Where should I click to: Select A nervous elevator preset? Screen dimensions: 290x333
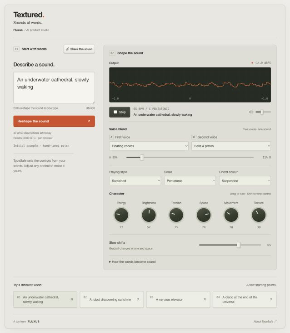click(178, 299)
